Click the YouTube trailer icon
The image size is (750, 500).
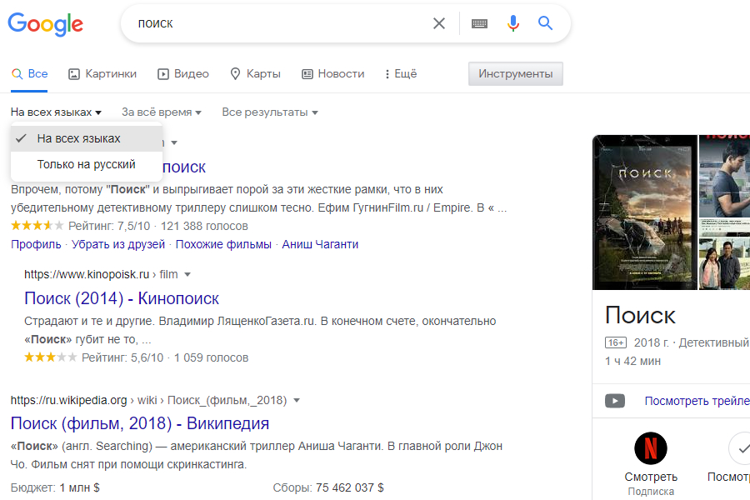(x=615, y=401)
